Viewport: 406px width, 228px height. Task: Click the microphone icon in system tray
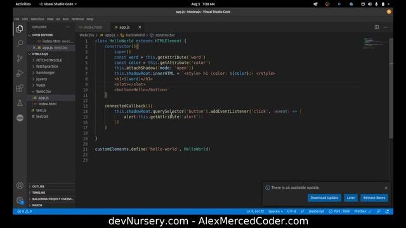pos(376,4)
